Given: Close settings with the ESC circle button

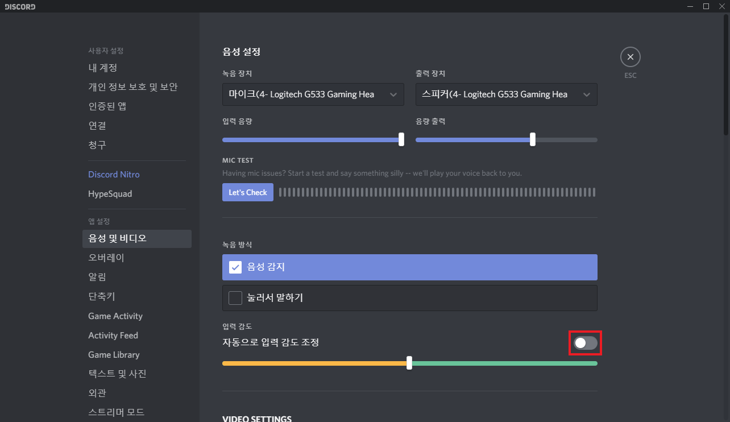Looking at the screenshot, I should (x=630, y=57).
